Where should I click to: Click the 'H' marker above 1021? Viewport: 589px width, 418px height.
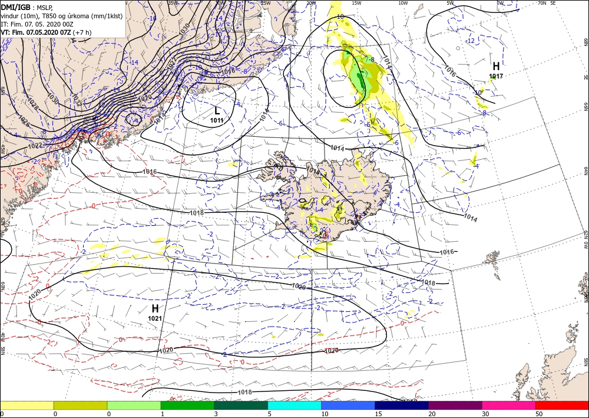[155, 309]
